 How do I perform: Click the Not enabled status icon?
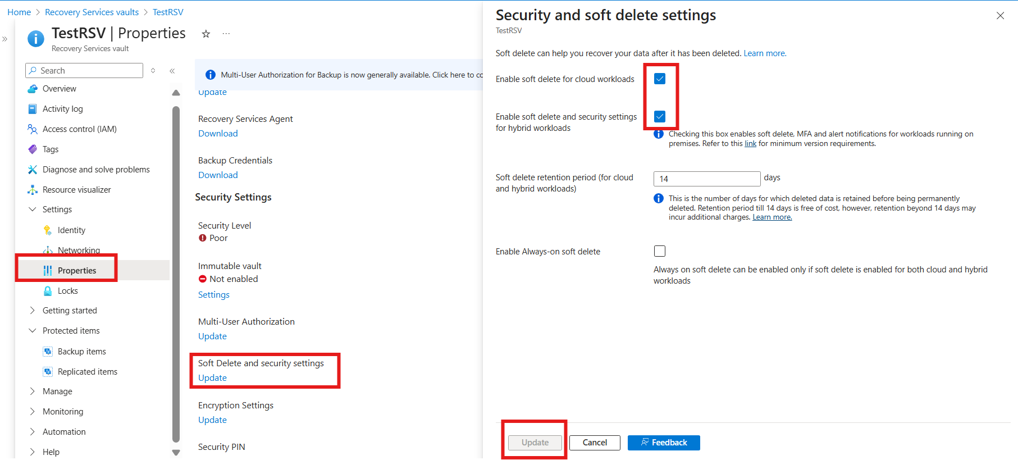click(203, 279)
